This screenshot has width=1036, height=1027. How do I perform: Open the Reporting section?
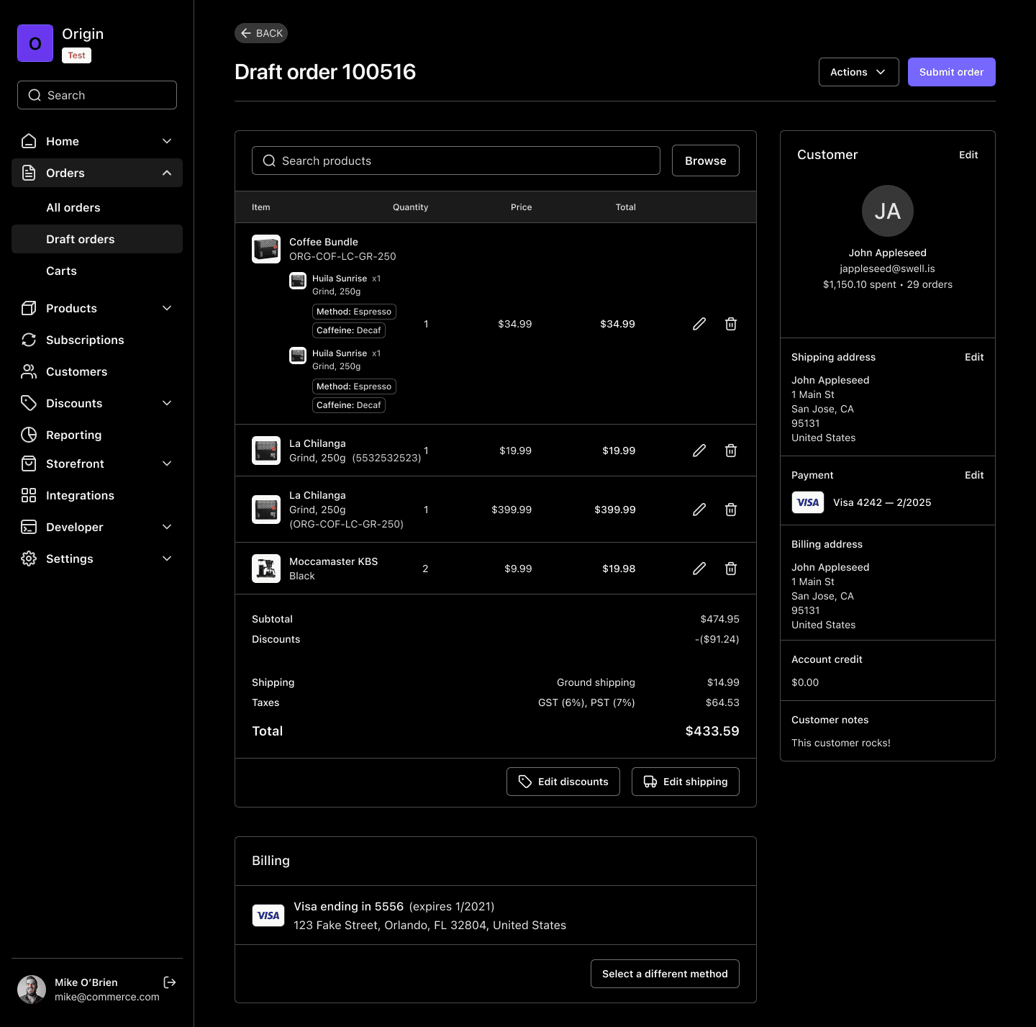pos(29,434)
